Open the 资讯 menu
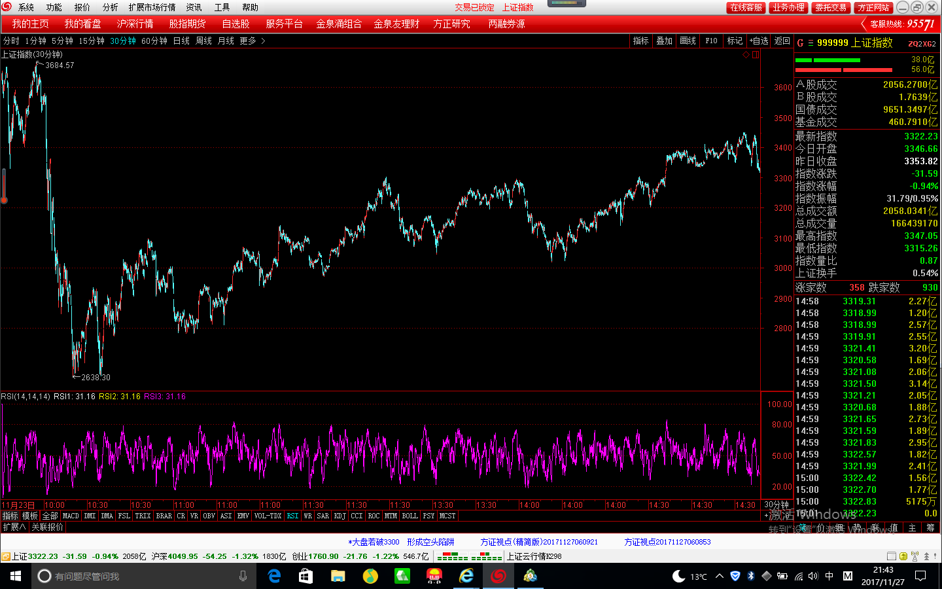Viewport: 942px width, 589px height. click(194, 7)
